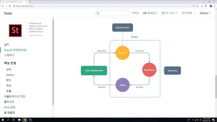The image size is (217, 122).
Task: Open the taskbar app next to Chrome
Action: click(x=31, y=120)
